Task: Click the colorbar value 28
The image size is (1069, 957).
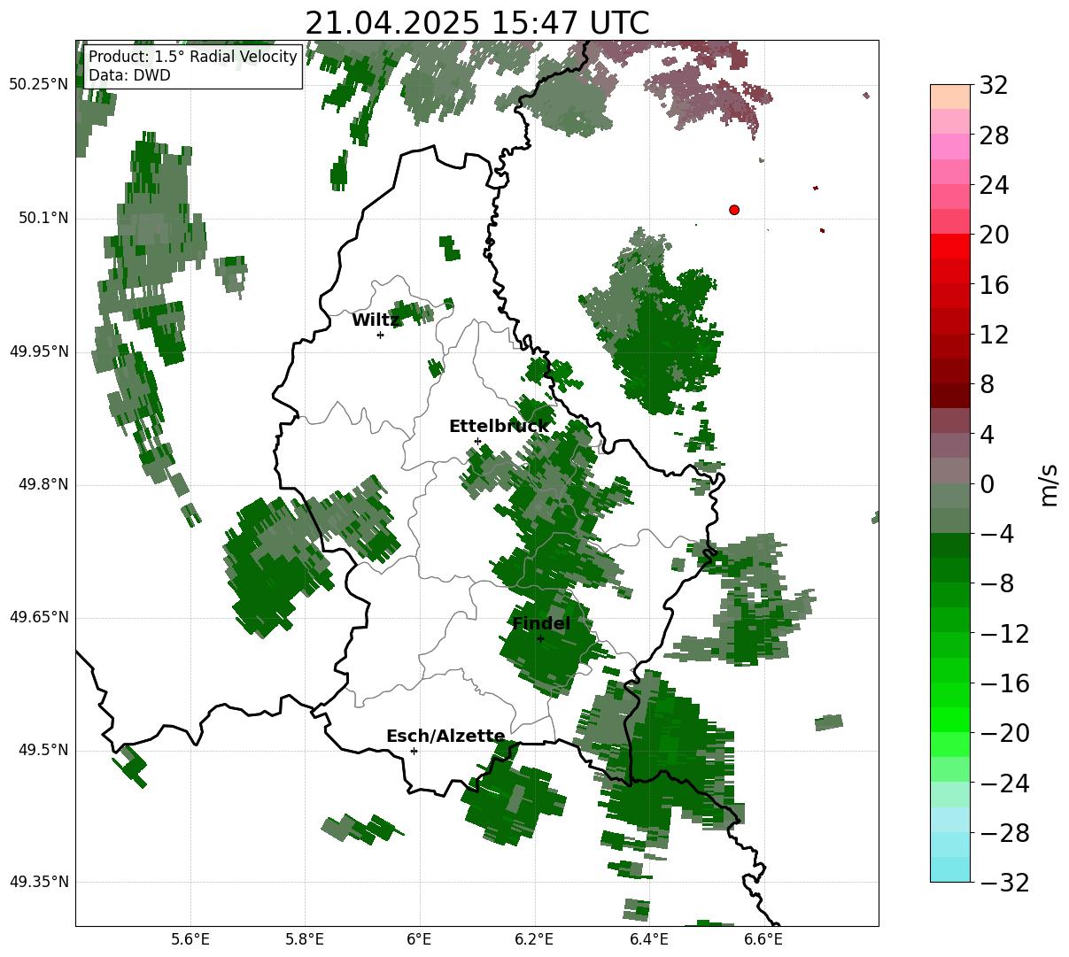Action: coord(994,136)
